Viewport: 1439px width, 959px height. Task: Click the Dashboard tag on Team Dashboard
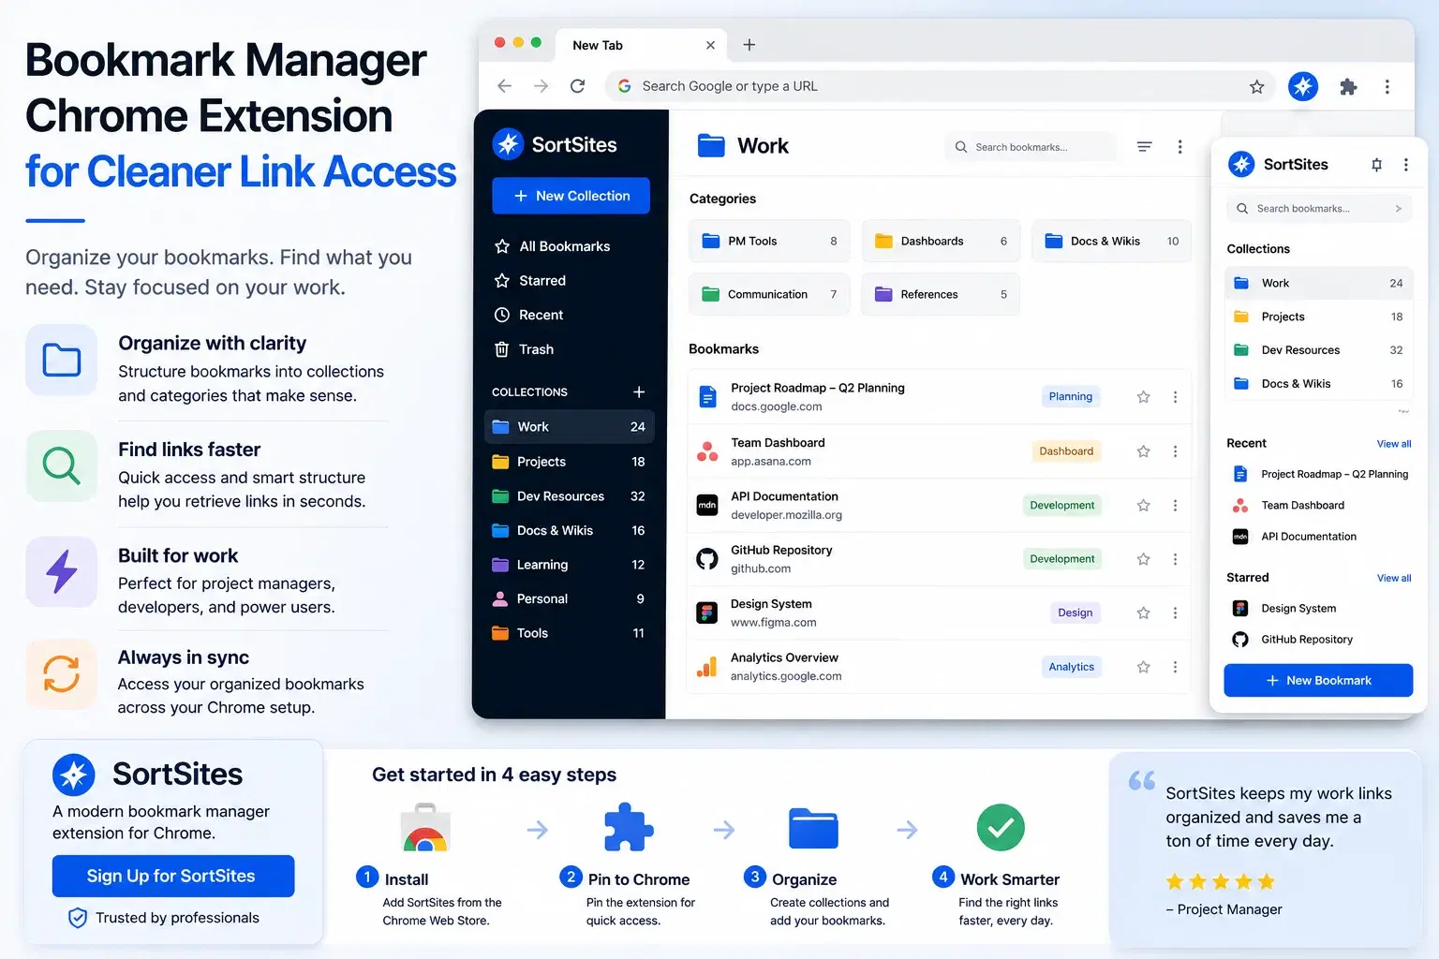point(1066,451)
